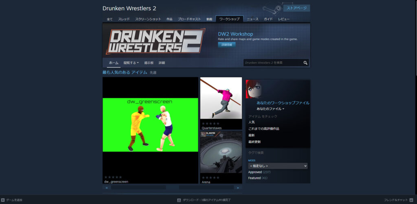
Task: Open the 動画 tab
Action: click(209, 19)
